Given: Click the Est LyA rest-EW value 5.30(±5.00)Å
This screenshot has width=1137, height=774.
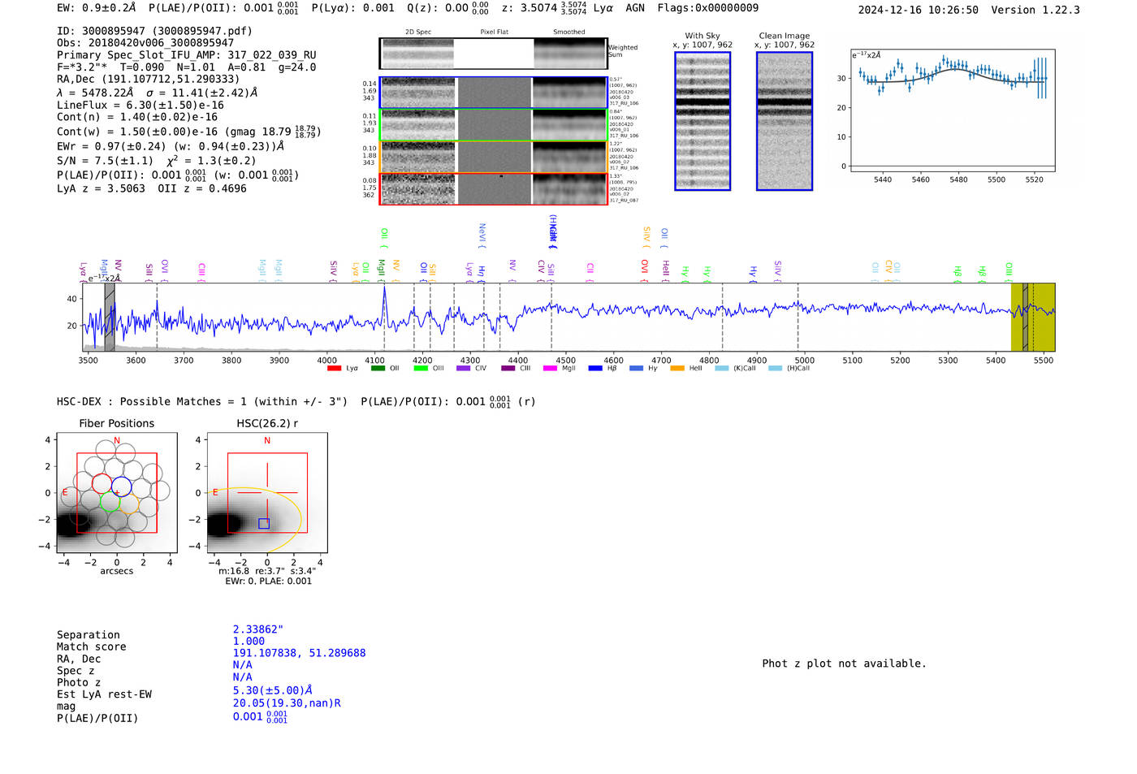Looking at the screenshot, I should (273, 690).
